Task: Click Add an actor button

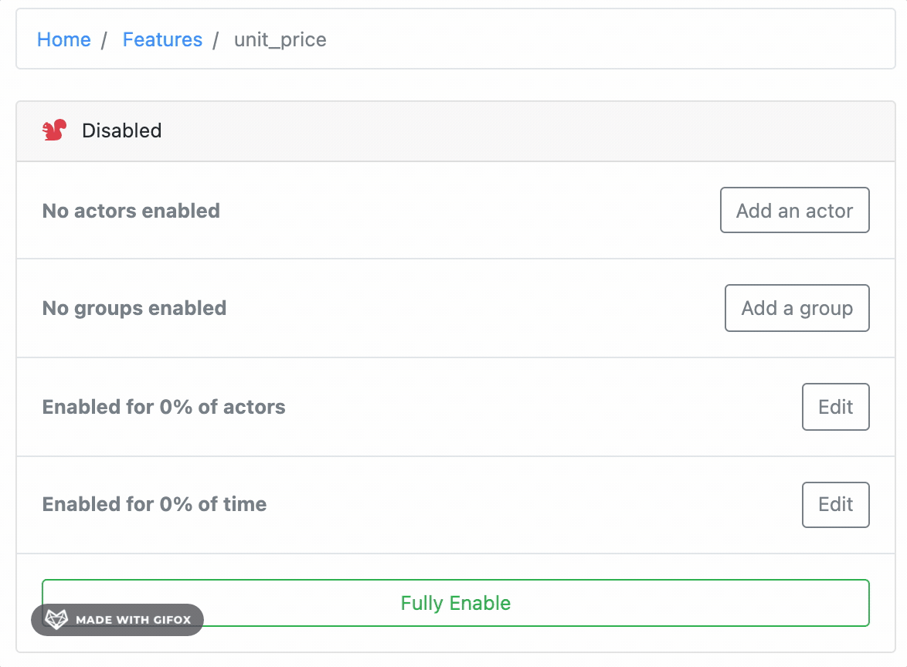Action: click(x=794, y=211)
